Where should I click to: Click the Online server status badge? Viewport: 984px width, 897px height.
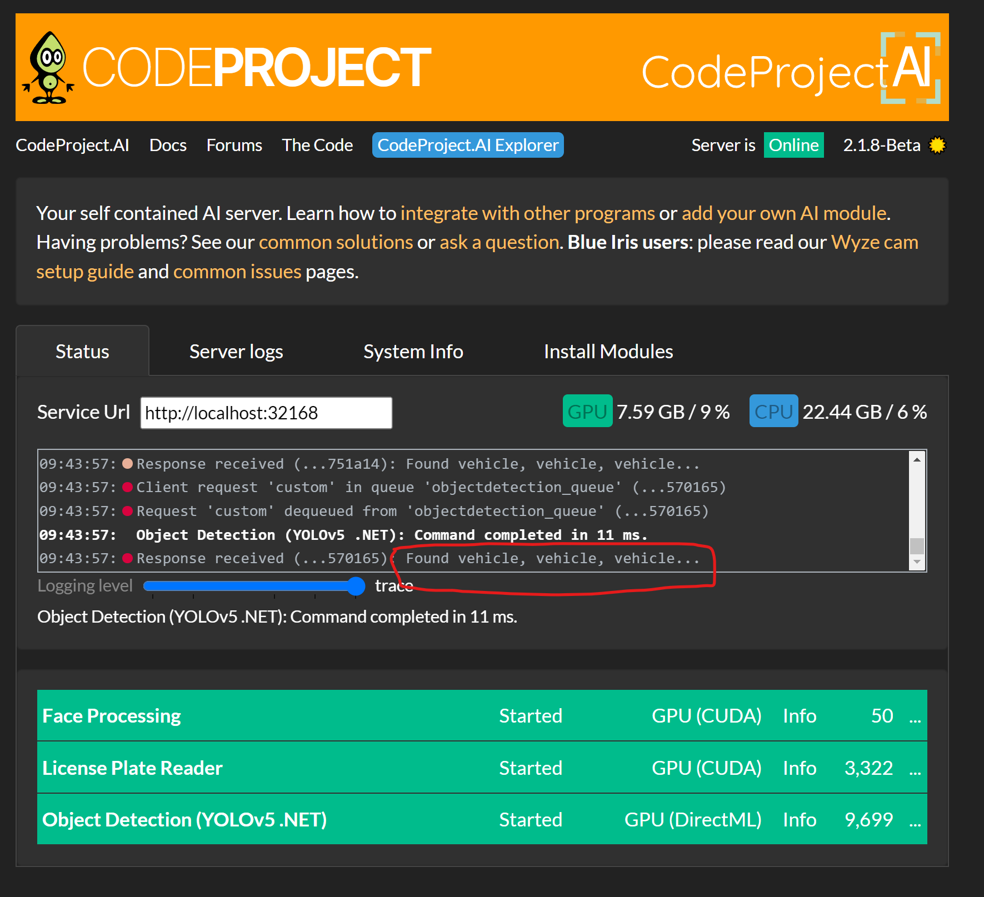click(x=793, y=145)
